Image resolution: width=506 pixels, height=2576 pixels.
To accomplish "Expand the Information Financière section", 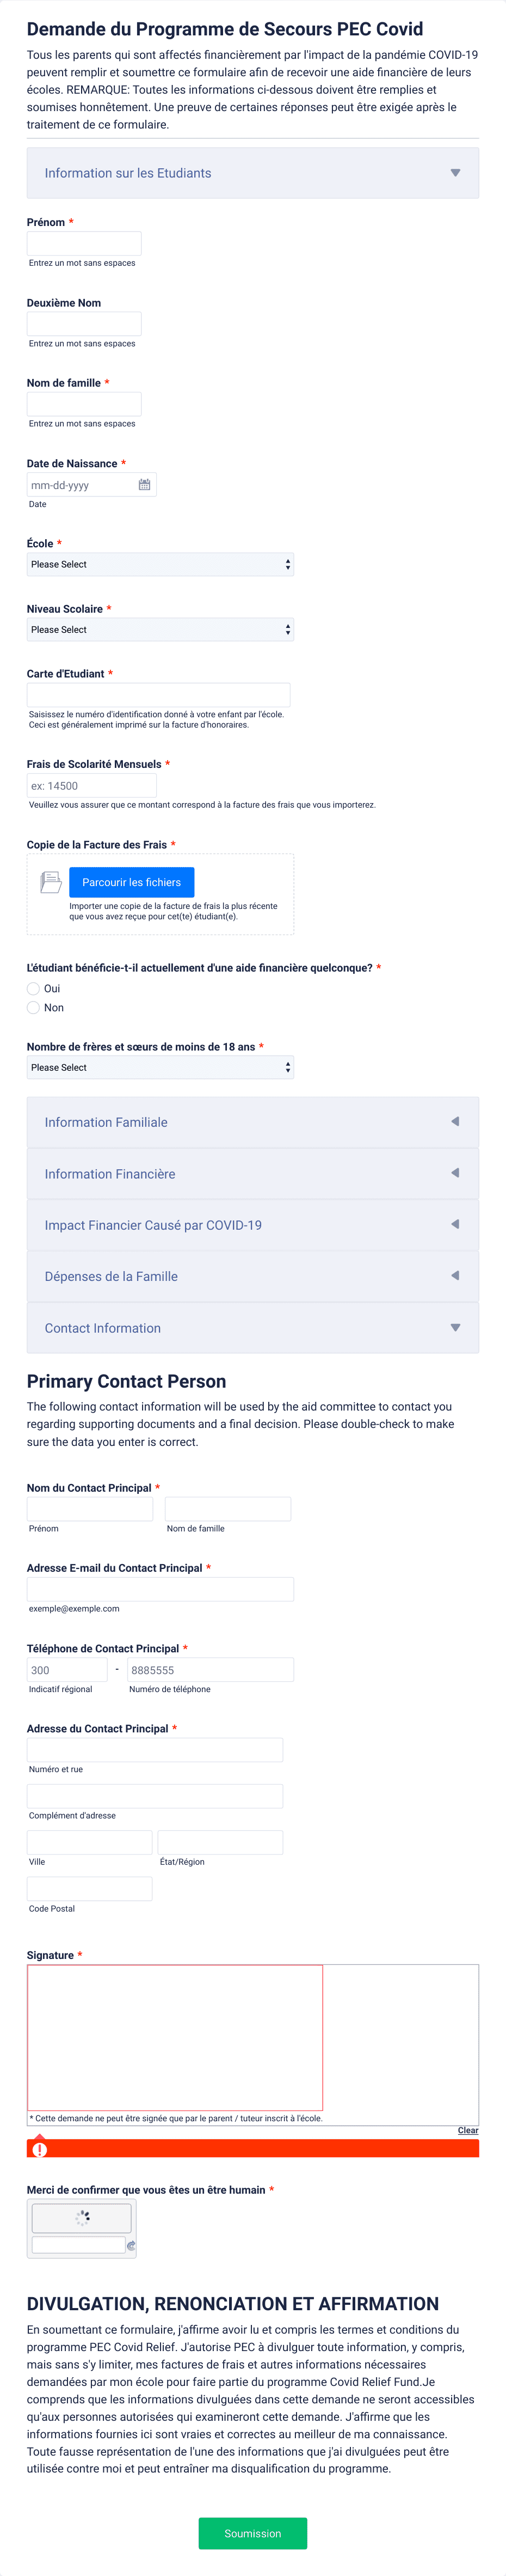I will (x=253, y=1174).
